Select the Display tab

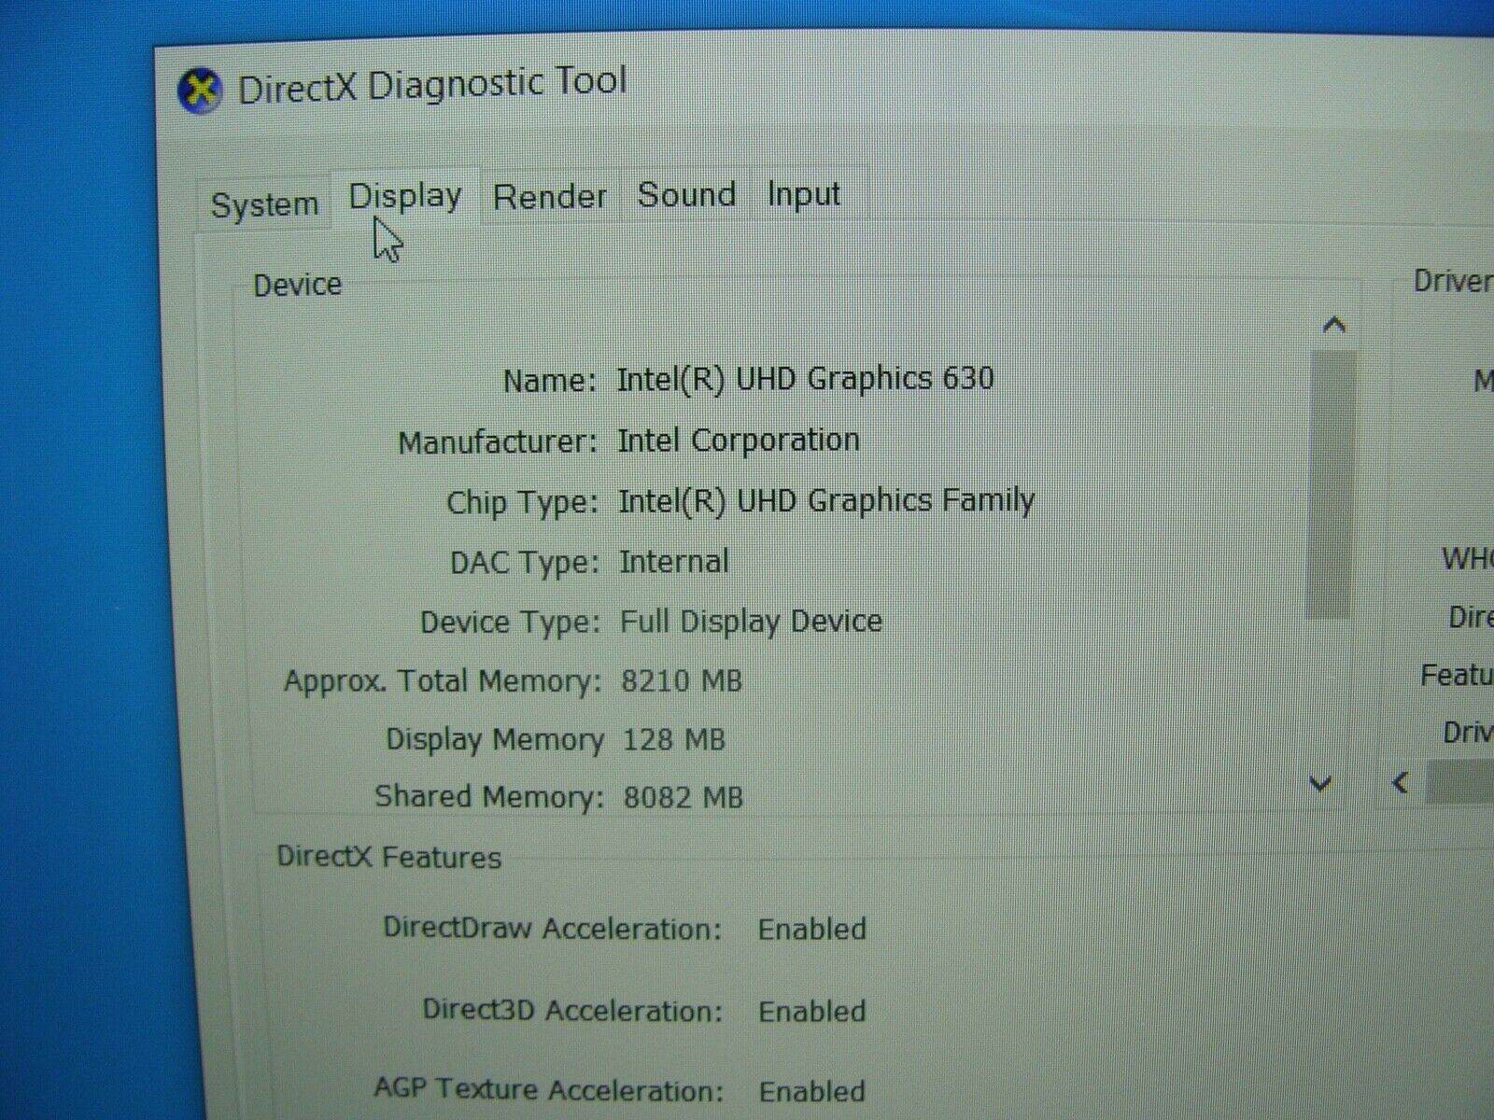tap(405, 196)
